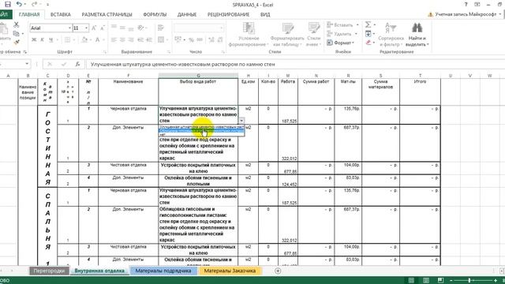Toggle the wrap text icon
This screenshot has width=505, height=284.
(x=161, y=28)
